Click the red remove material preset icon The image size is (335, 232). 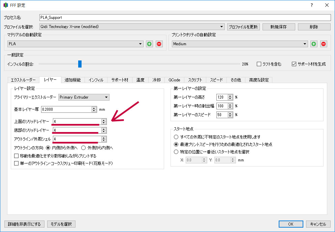coord(159,44)
